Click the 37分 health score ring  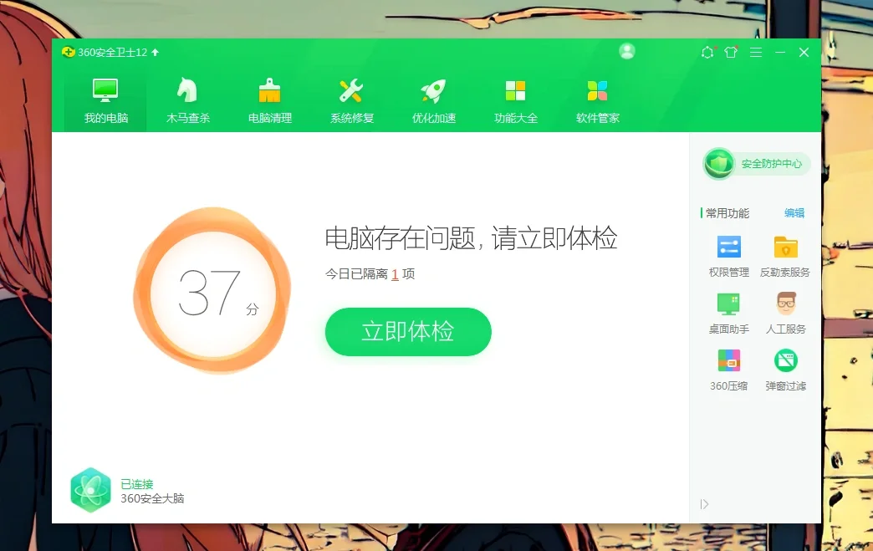(x=212, y=288)
